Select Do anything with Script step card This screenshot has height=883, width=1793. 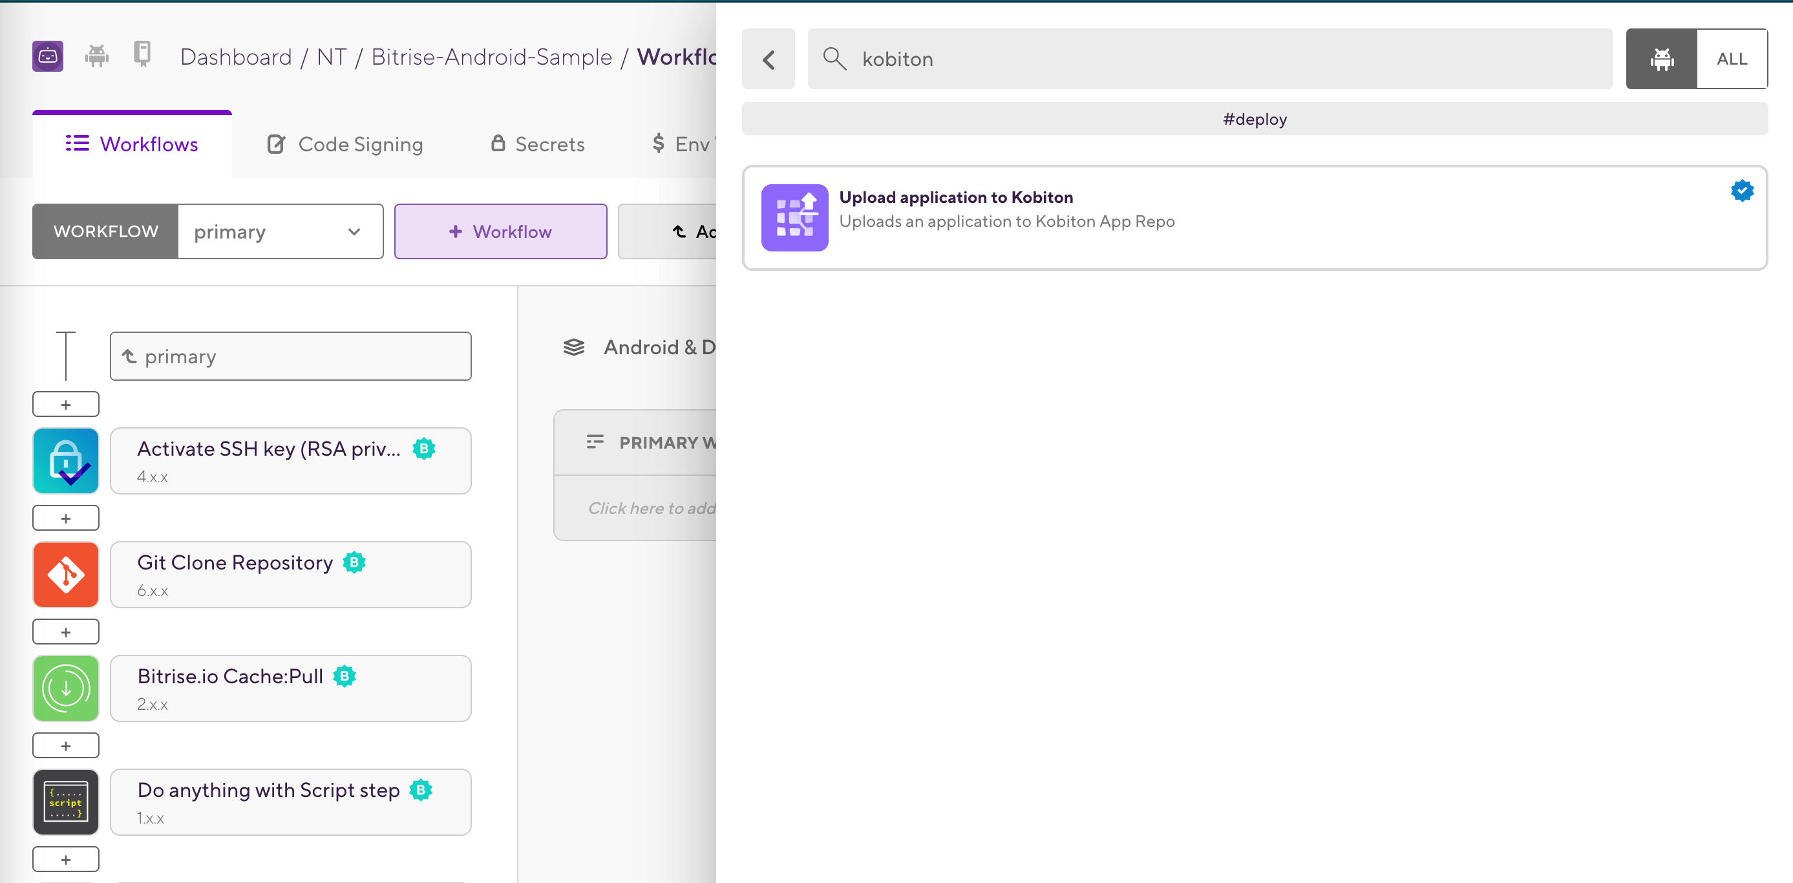(291, 802)
